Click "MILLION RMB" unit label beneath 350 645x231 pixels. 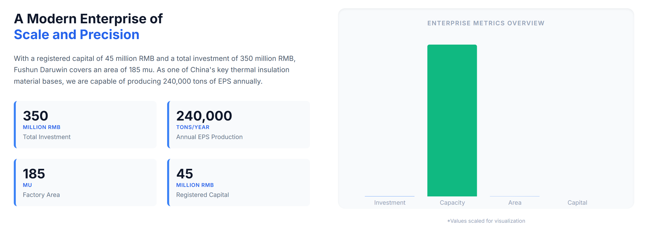click(42, 127)
